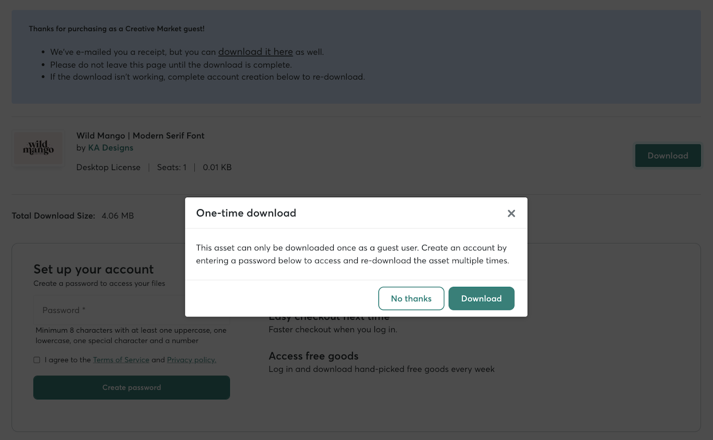Click 'Create a password to access your files'
The image size is (713, 440).
[99, 283]
